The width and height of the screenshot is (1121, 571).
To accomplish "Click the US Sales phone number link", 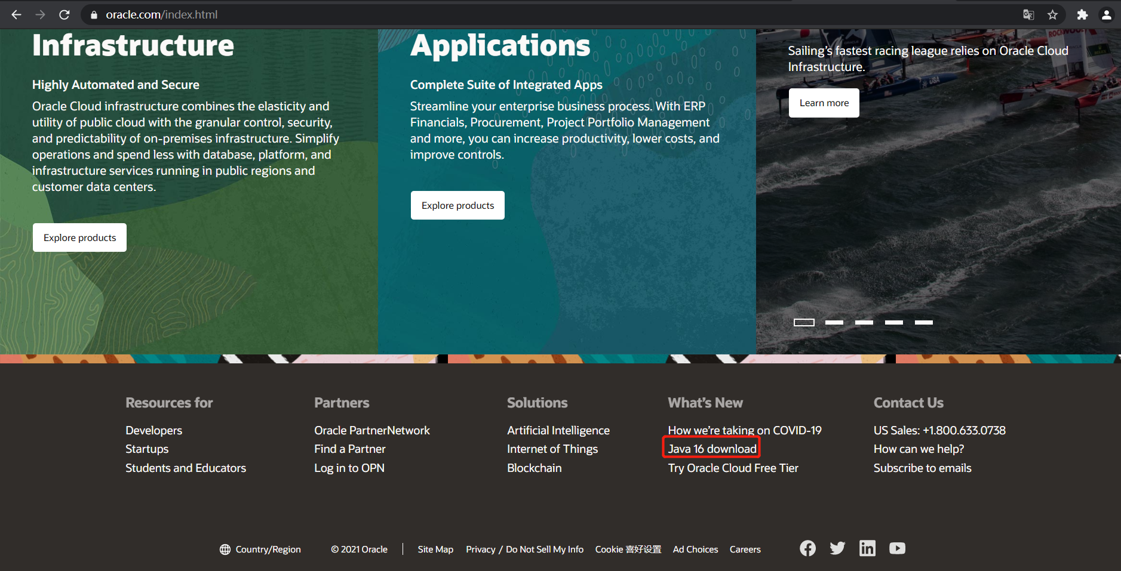I will [939, 430].
